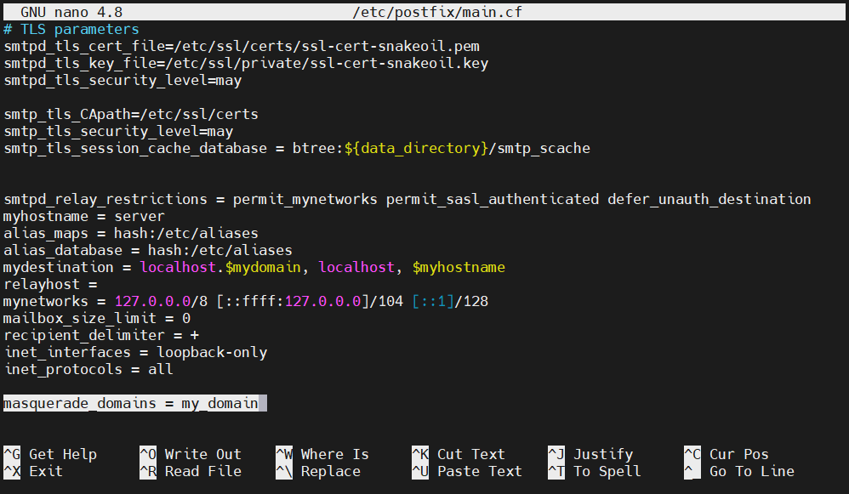Click the '# TLS parameters' comment line

point(71,29)
